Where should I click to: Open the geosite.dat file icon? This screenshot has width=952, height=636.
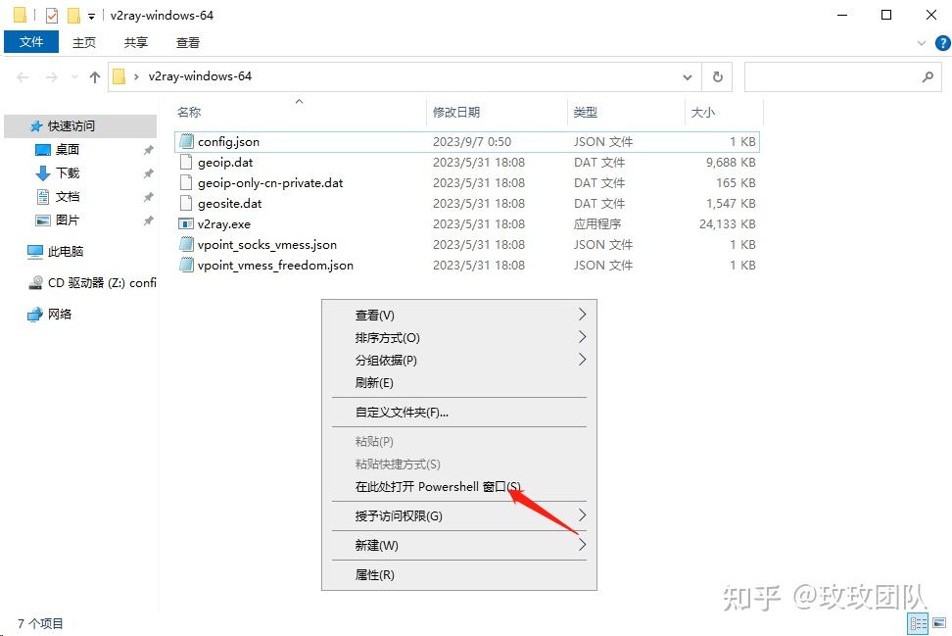(186, 203)
